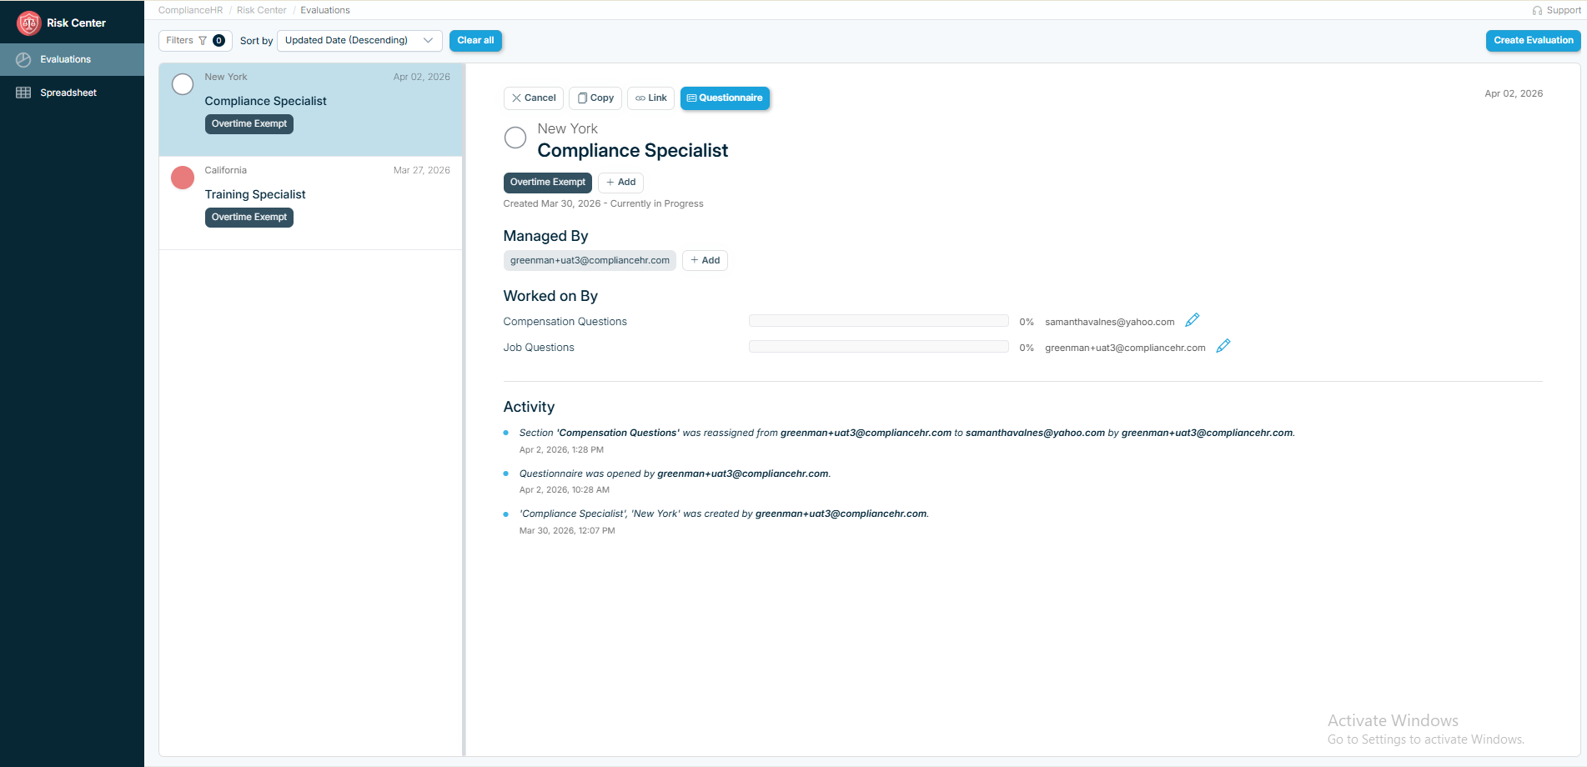
Task: Open the Evaluations sidebar item
Action: (65, 59)
